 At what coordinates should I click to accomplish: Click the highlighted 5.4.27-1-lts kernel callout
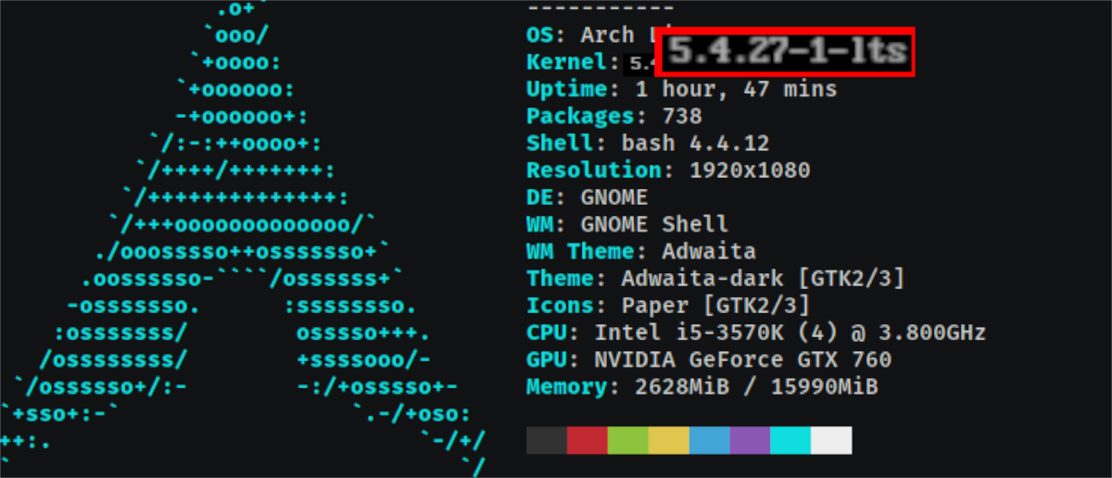(786, 52)
